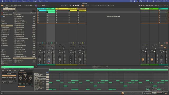Image resolution: width=169 pixels, height=95 pixels.
Task: Toggle the Atom Kit track's arm record button
Action: pos(49,63)
